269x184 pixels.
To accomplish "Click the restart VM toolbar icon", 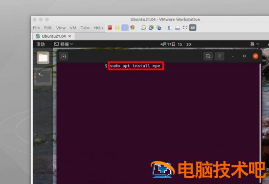I will click(133, 27).
